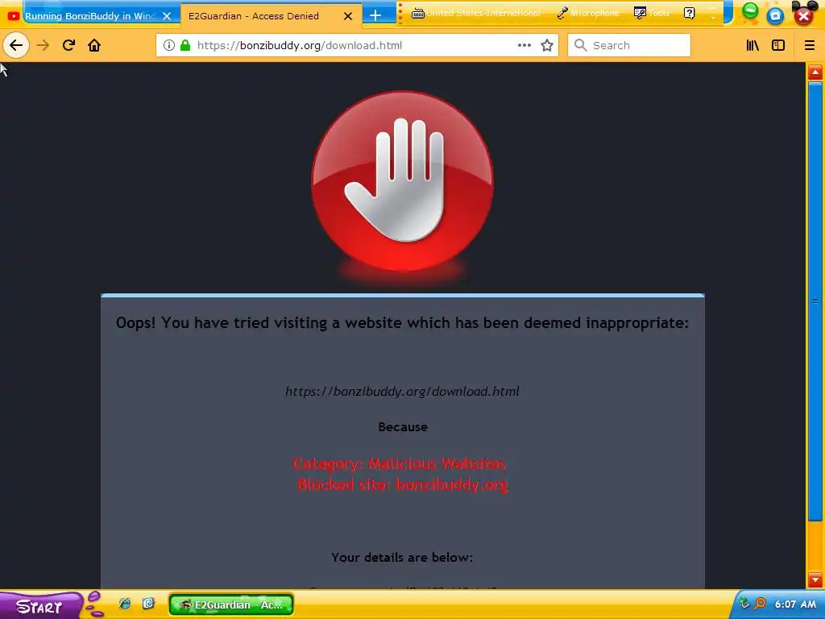Bookmark this page with the star icon
Screen dimensions: 825x619
point(547,45)
